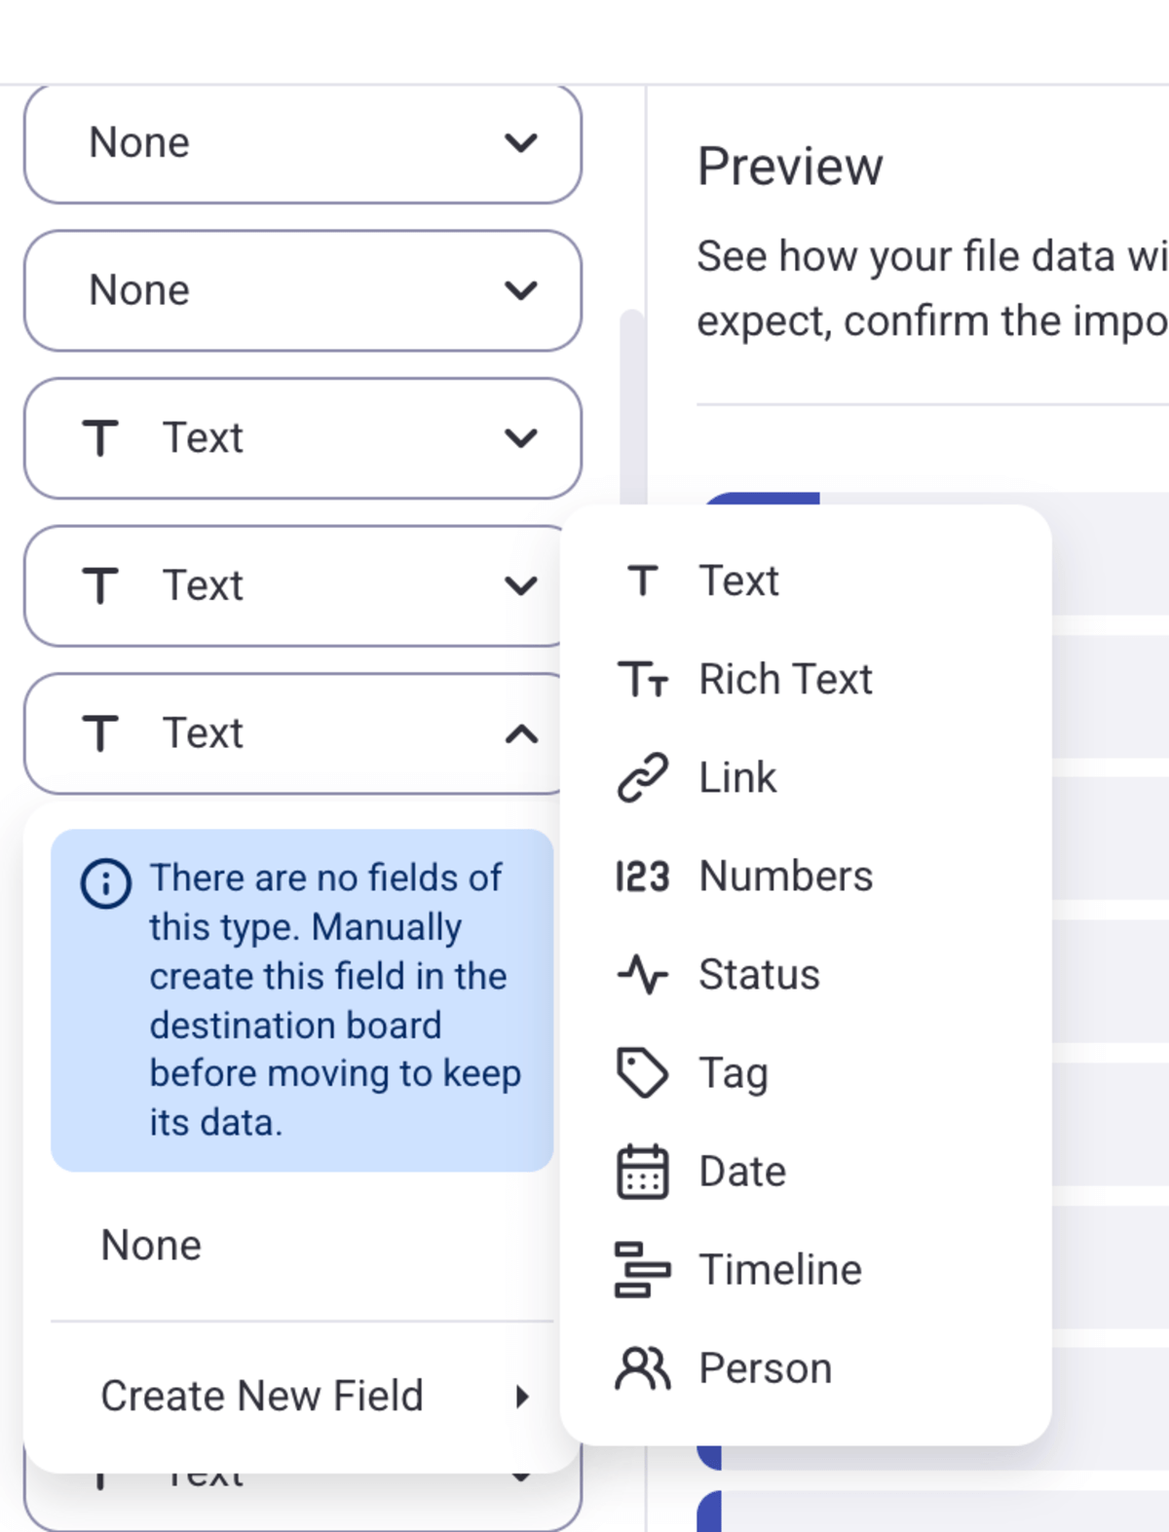Screen dimensions: 1169x1532
Task: Click the info icon in the blue notice
Action: (x=104, y=885)
